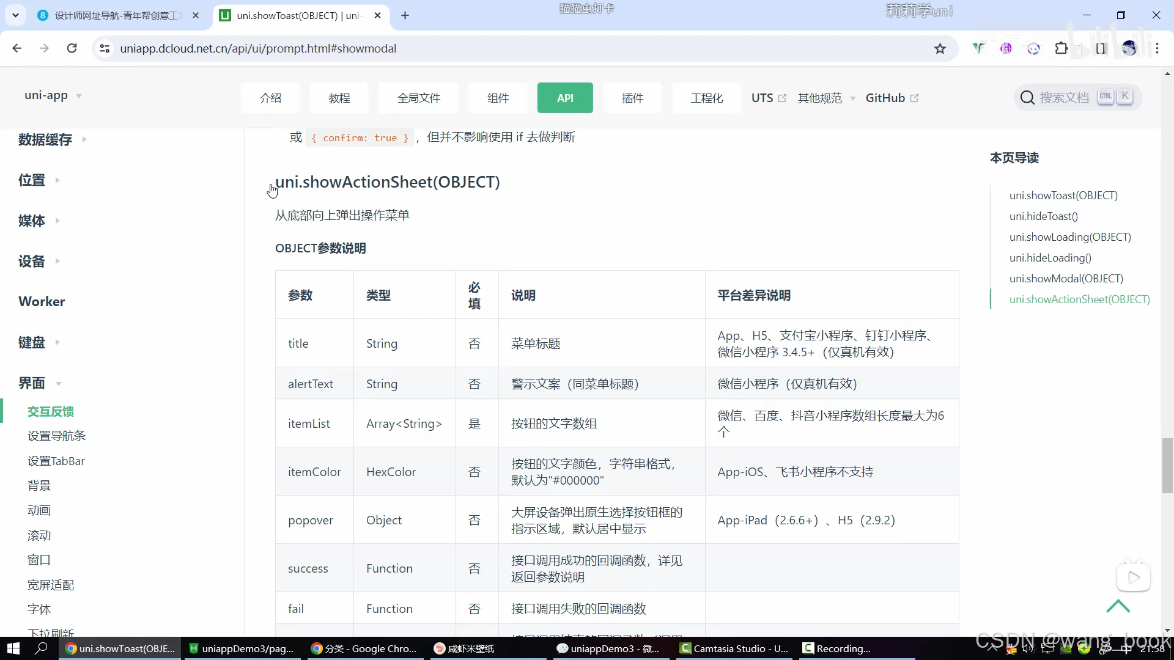Open 背景 in the sidebar

click(x=39, y=485)
